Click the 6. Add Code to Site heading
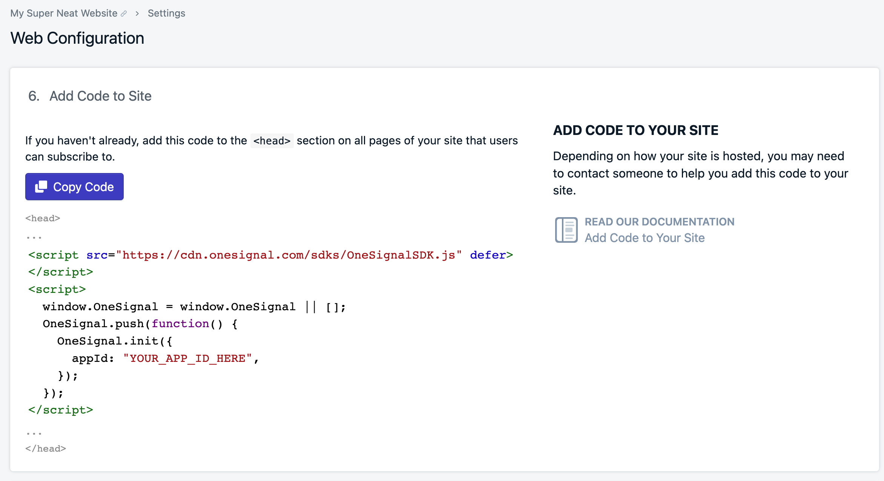 pyautogui.click(x=90, y=96)
